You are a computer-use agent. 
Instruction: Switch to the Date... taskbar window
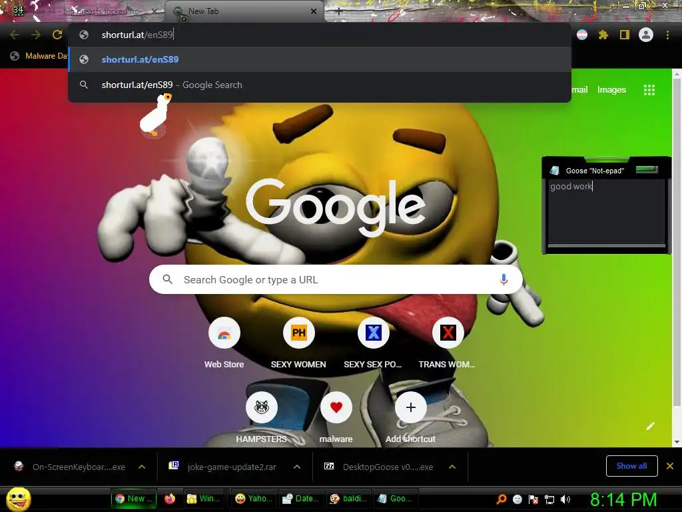point(300,499)
